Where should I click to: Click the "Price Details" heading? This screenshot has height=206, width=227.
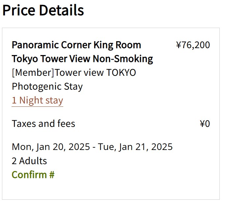coord(43,10)
